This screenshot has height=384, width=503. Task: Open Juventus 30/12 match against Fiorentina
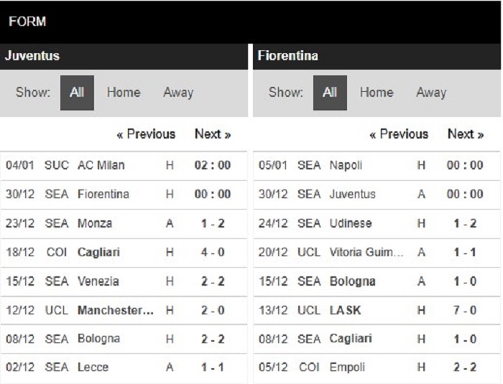[x=124, y=195]
